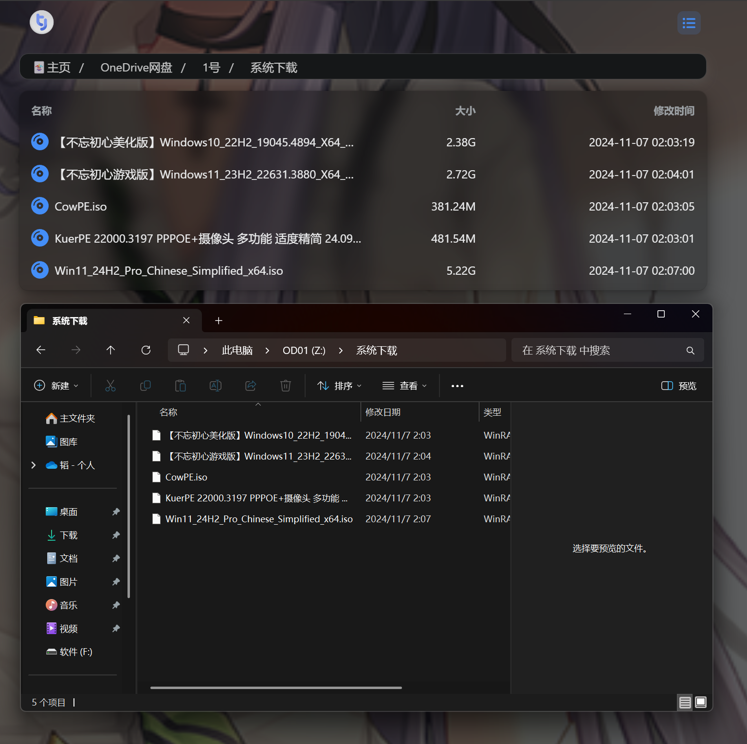Go to 主页 in web breadcrumb

tap(53, 68)
